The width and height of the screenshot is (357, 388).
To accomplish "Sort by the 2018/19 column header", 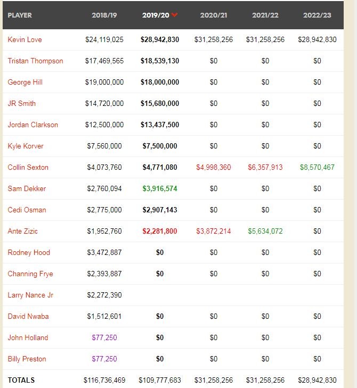I will (104, 15).
